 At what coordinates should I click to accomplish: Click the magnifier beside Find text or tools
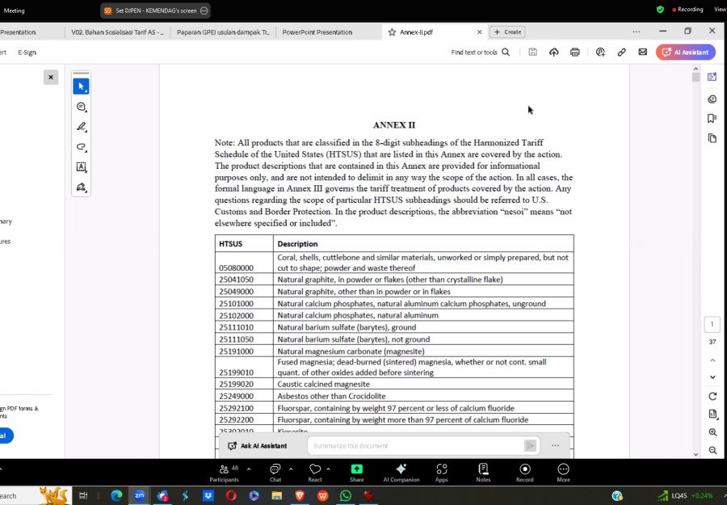[x=506, y=53]
